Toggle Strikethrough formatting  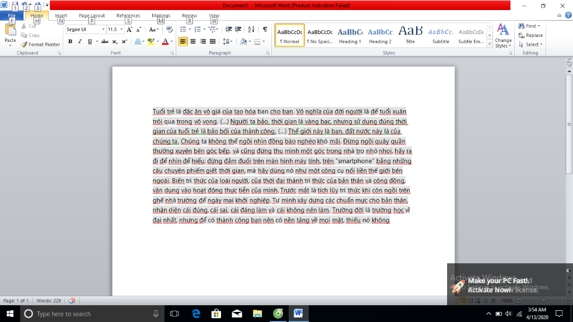coord(105,41)
